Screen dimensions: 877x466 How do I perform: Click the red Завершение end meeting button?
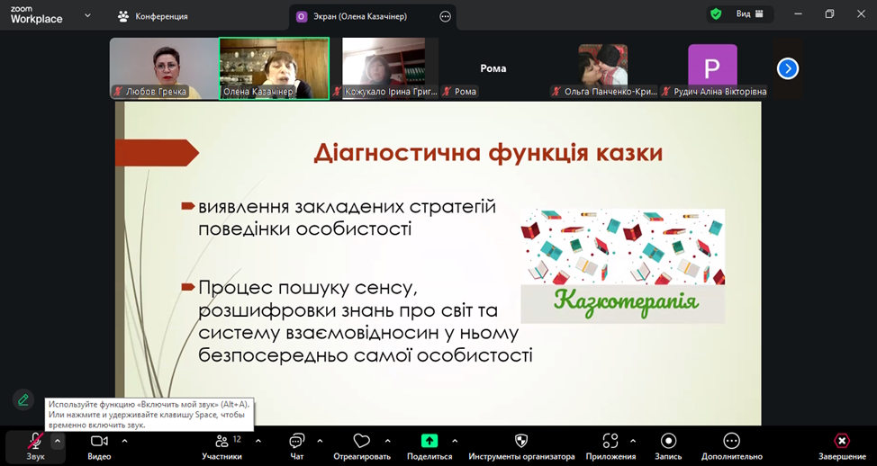(841, 442)
